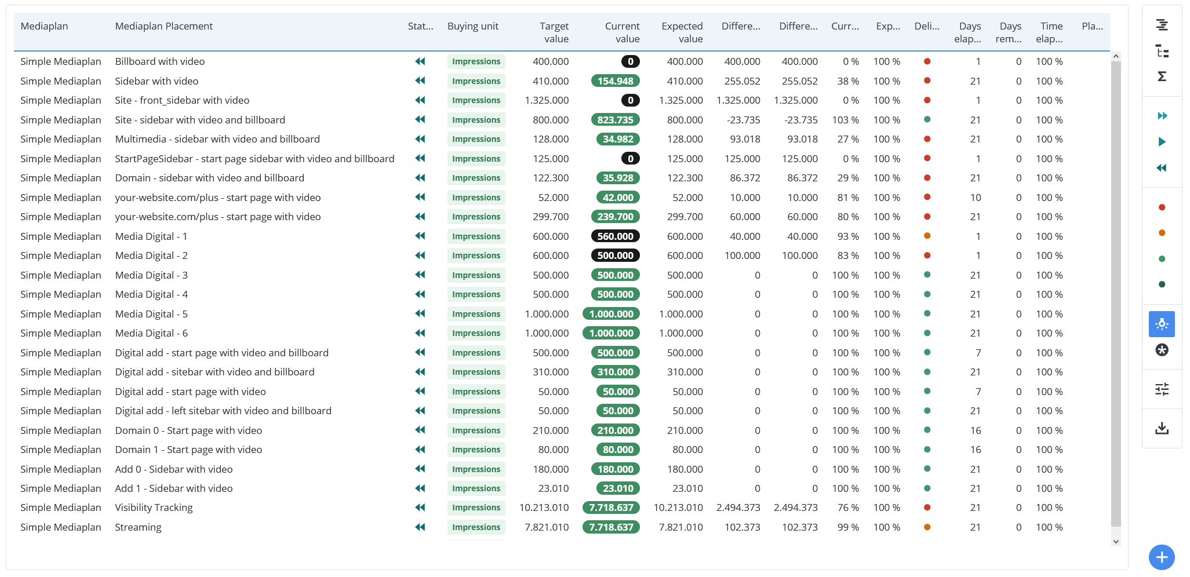Select 'Site - front_sidebar with video' placement
The width and height of the screenshot is (1190, 577).
pyautogui.click(x=182, y=100)
